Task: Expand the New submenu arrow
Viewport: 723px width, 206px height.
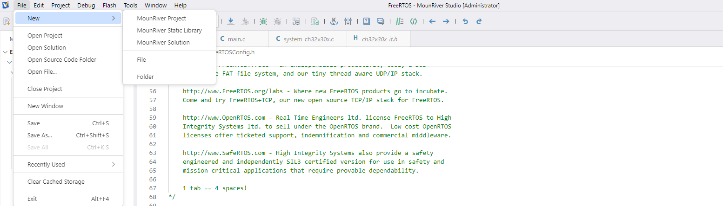Action: [x=113, y=18]
